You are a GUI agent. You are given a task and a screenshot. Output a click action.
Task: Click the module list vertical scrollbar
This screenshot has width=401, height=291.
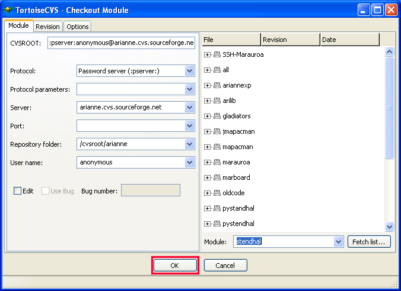[x=389, y=106]
